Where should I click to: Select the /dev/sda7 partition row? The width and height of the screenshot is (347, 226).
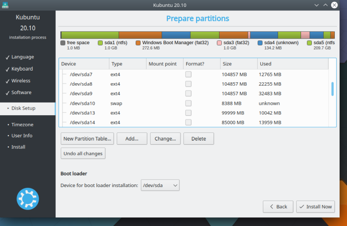point(193,74)
